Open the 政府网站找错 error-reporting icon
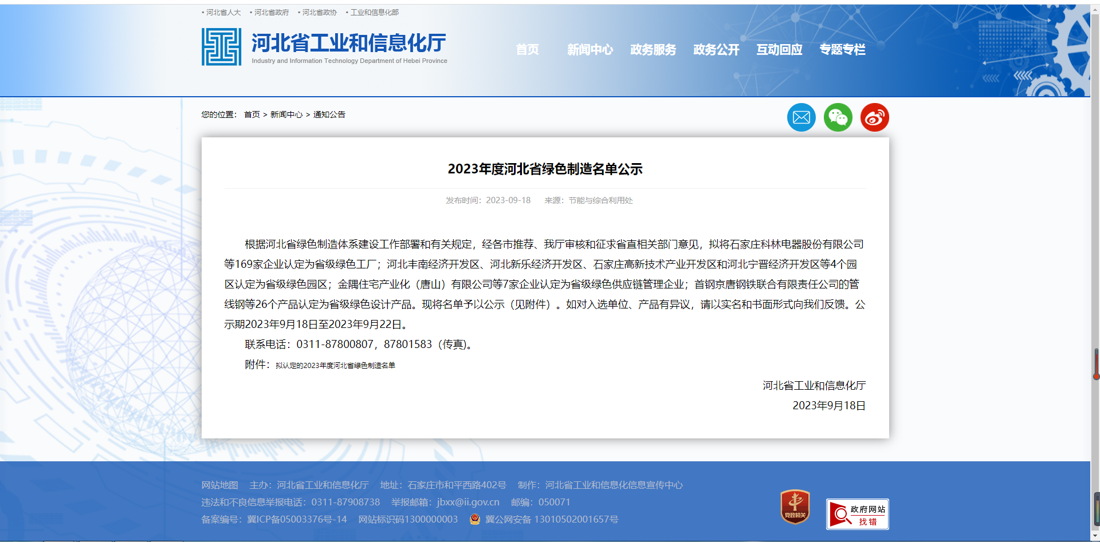This screenshot has width=1100, height=542. pos(857,514)
